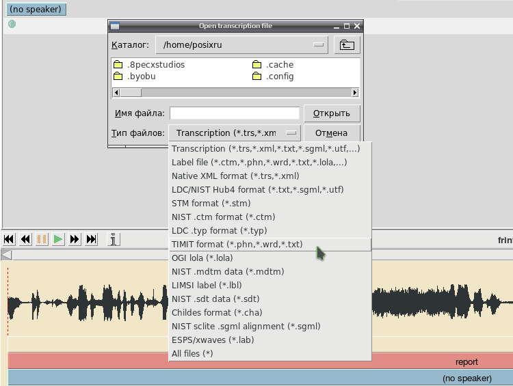This screenshot has width=513, height=386.
Task: Choose the LDC .typ format filter
Action: point(270,231)
